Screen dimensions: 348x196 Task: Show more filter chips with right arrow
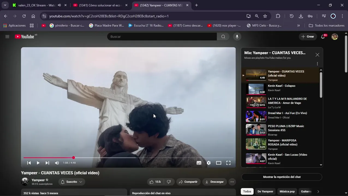pos(318,191)
